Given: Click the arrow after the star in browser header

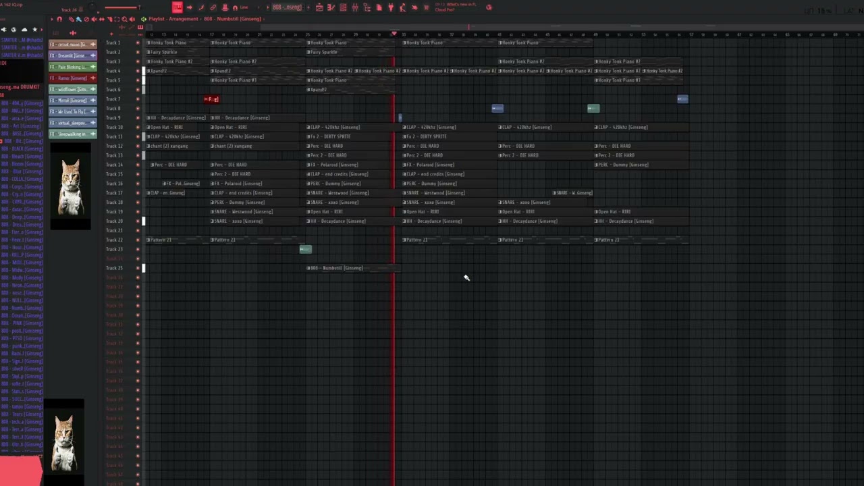Looking at the screenshot, I should pos(42,30).
